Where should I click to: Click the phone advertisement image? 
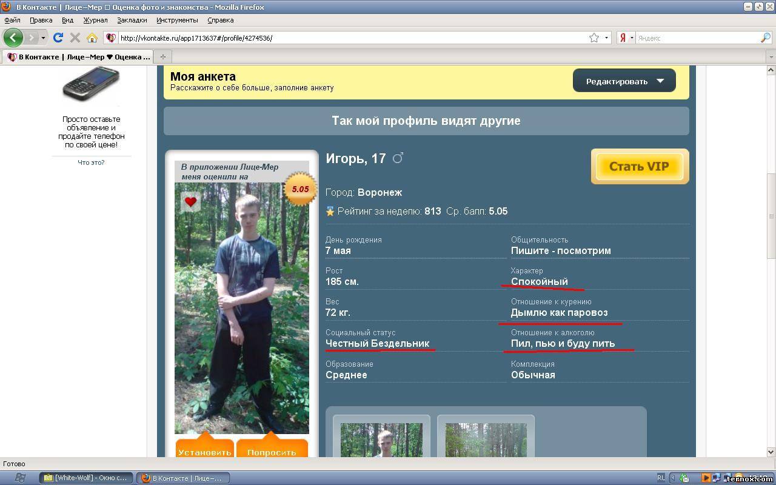click(x=91, y=85)
